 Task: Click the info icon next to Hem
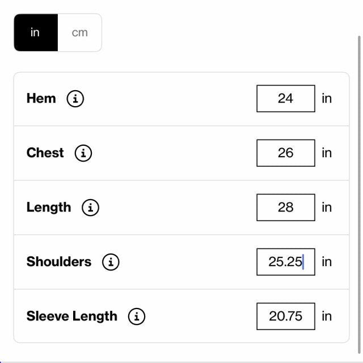click(75, 99)
